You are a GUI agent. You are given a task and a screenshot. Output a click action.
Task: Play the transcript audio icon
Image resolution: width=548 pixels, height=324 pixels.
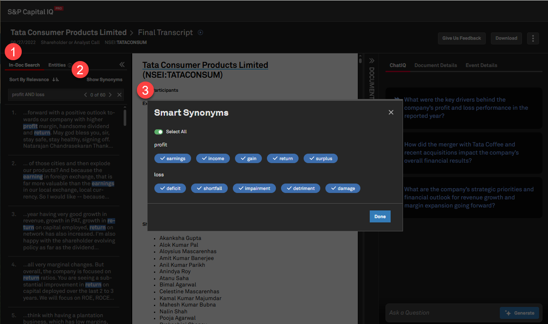click(x=200, y=32)
